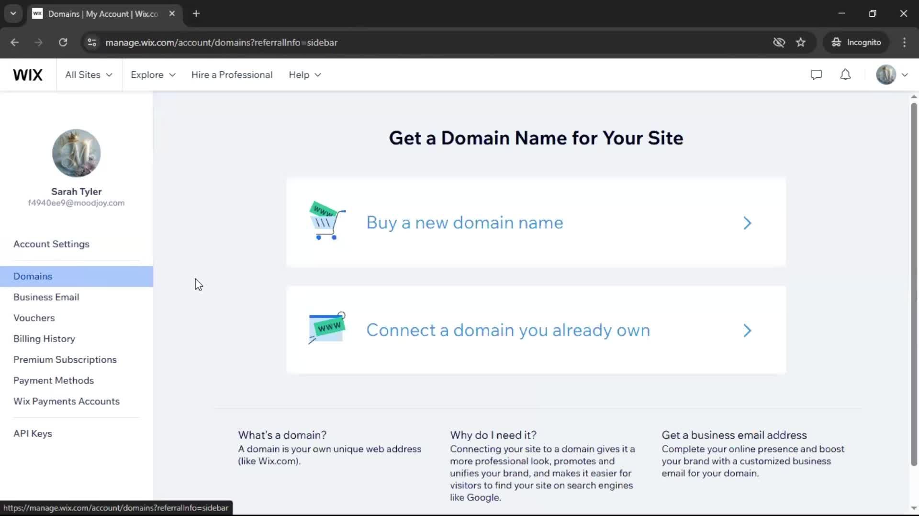Click the f4940ee9@moodjoy.com email text

click(x=77, y=203)
